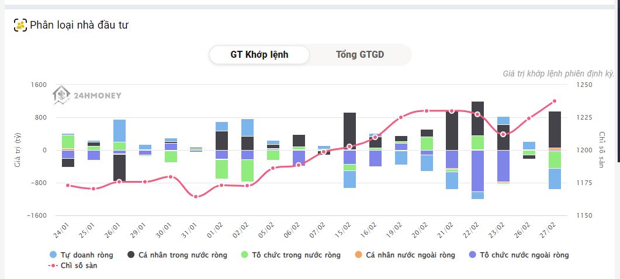Toggle the Cá nhân trong nước ròng series
This screenshot has height=279, width=620.
point(182,255)
